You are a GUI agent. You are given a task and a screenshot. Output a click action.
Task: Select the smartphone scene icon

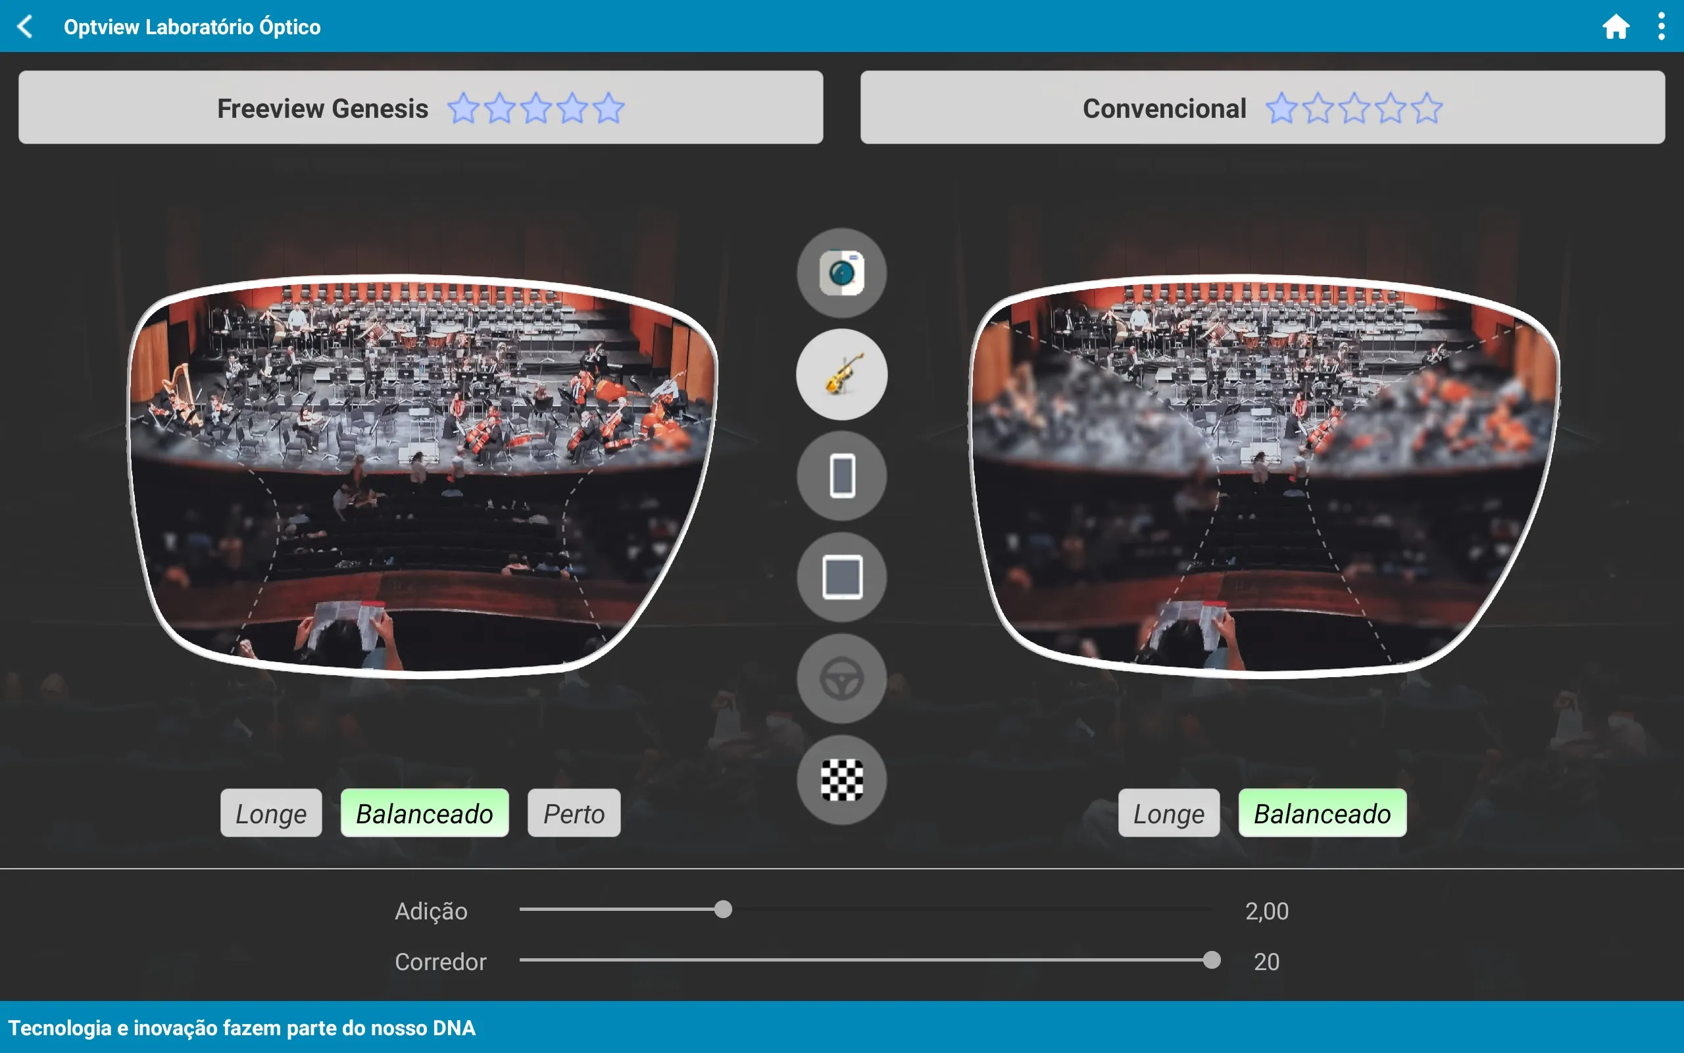[x=842, y=476]
